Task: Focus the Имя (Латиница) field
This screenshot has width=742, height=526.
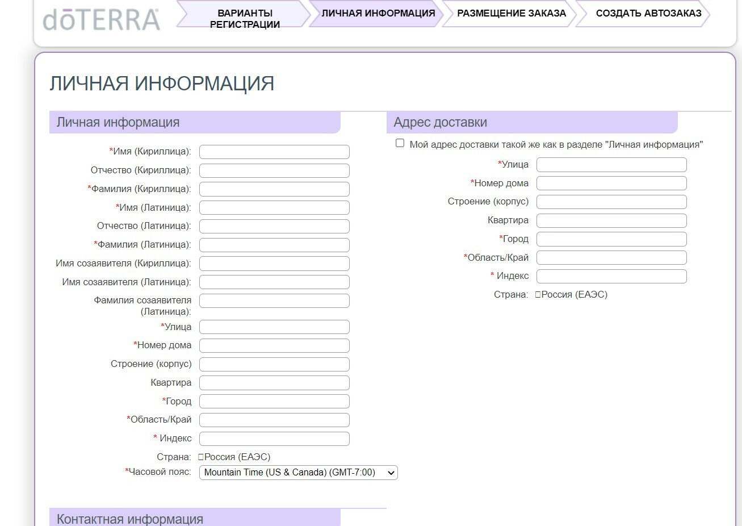Action: point(274,208)
